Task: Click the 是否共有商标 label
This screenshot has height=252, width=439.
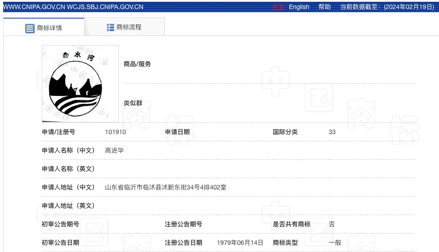Action: click(292, 224)
